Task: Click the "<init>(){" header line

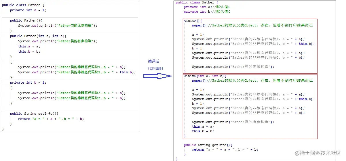Action: pyautogui.click(x=193, y=21)
